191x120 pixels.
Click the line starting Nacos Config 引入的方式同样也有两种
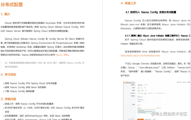[157, 20]
